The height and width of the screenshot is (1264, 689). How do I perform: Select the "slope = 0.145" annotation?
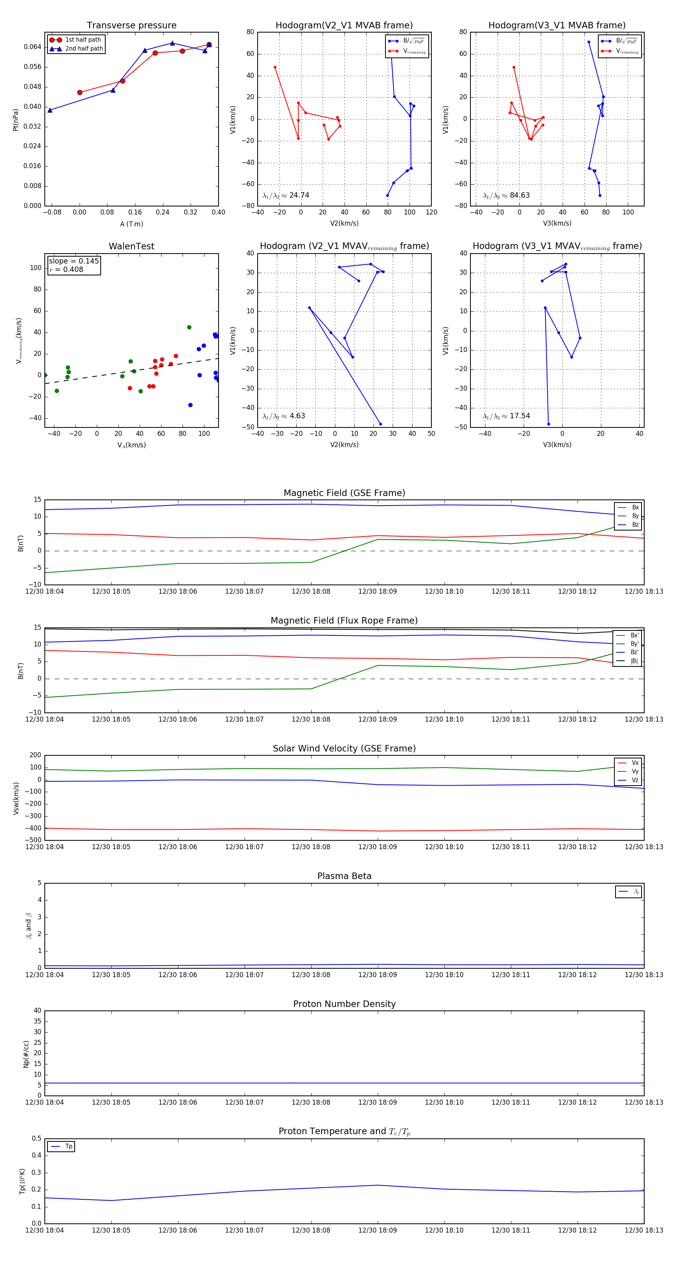[x=73, y=261]
